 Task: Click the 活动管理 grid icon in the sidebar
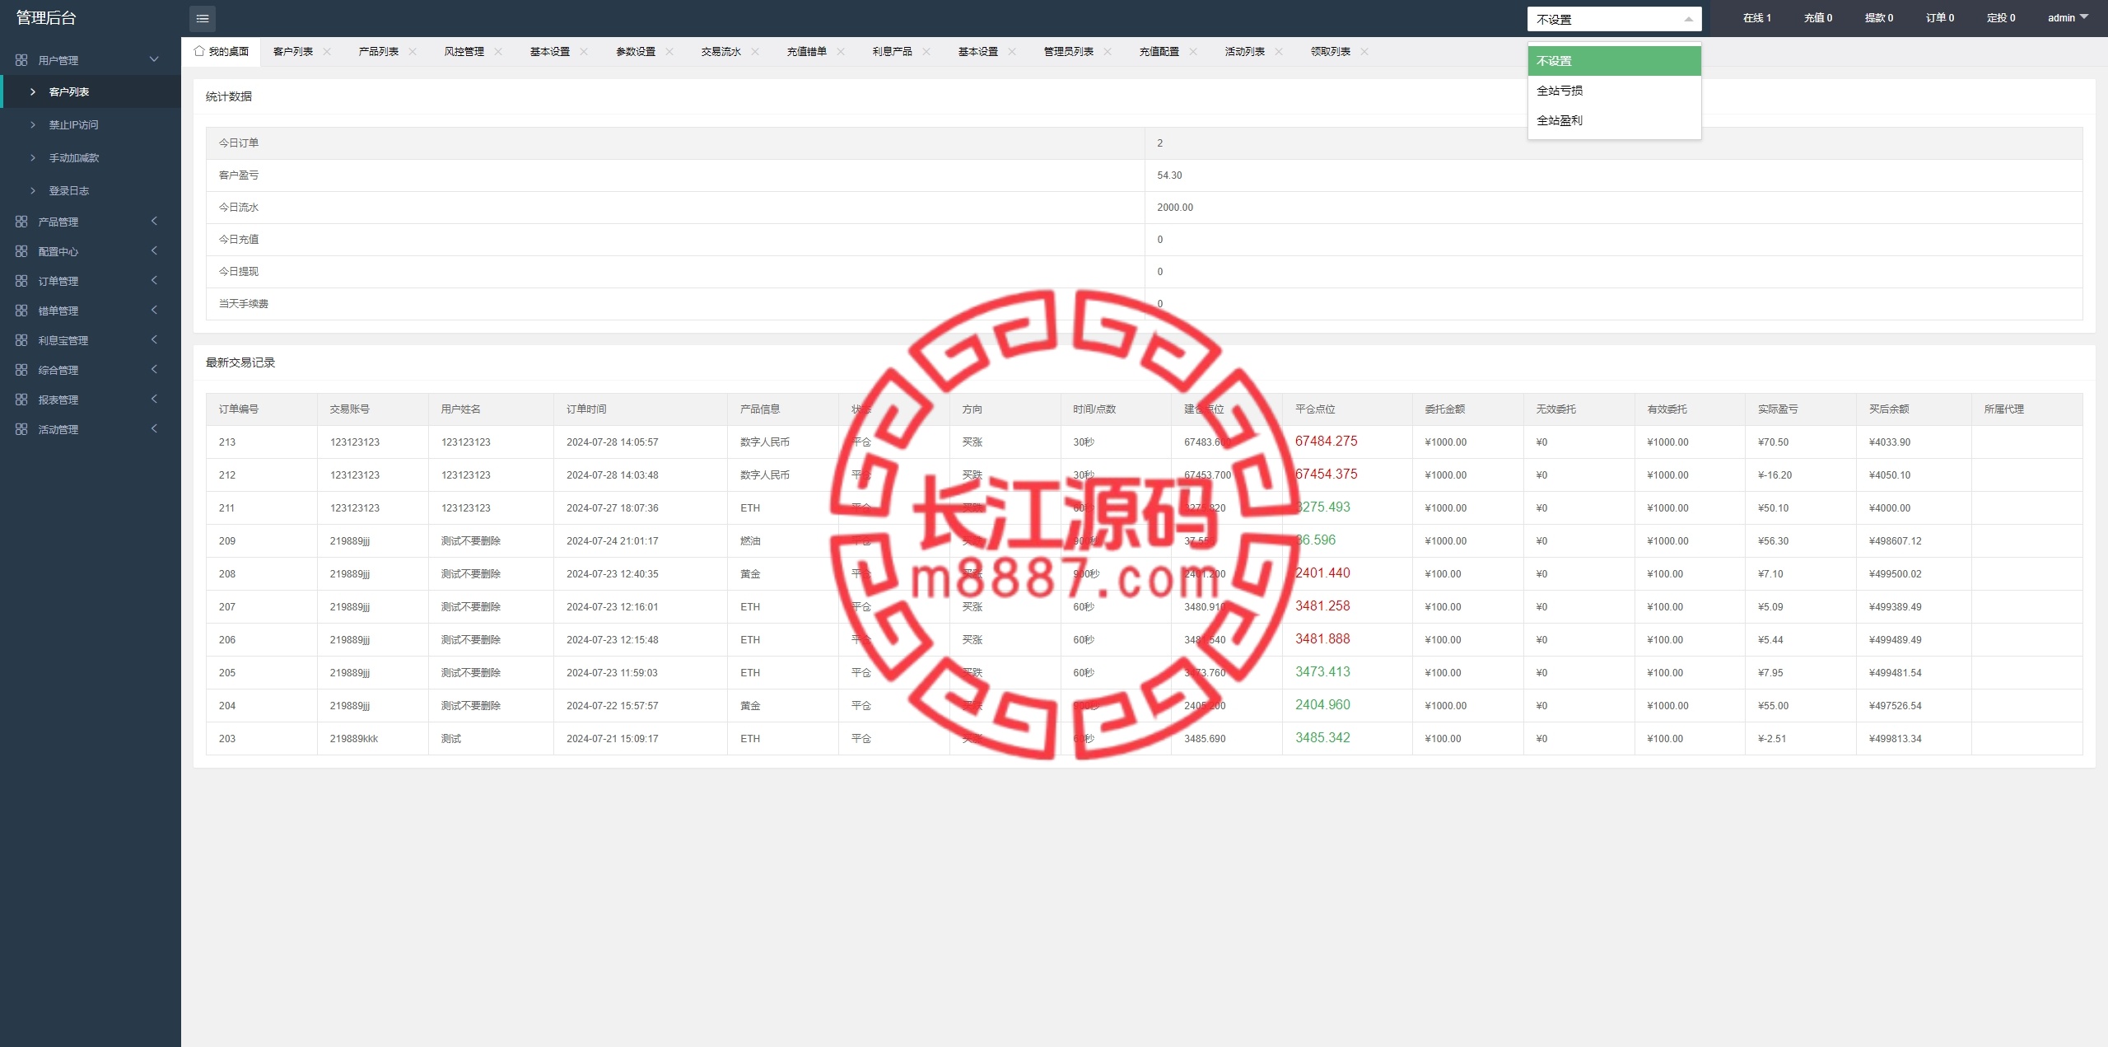21,429
